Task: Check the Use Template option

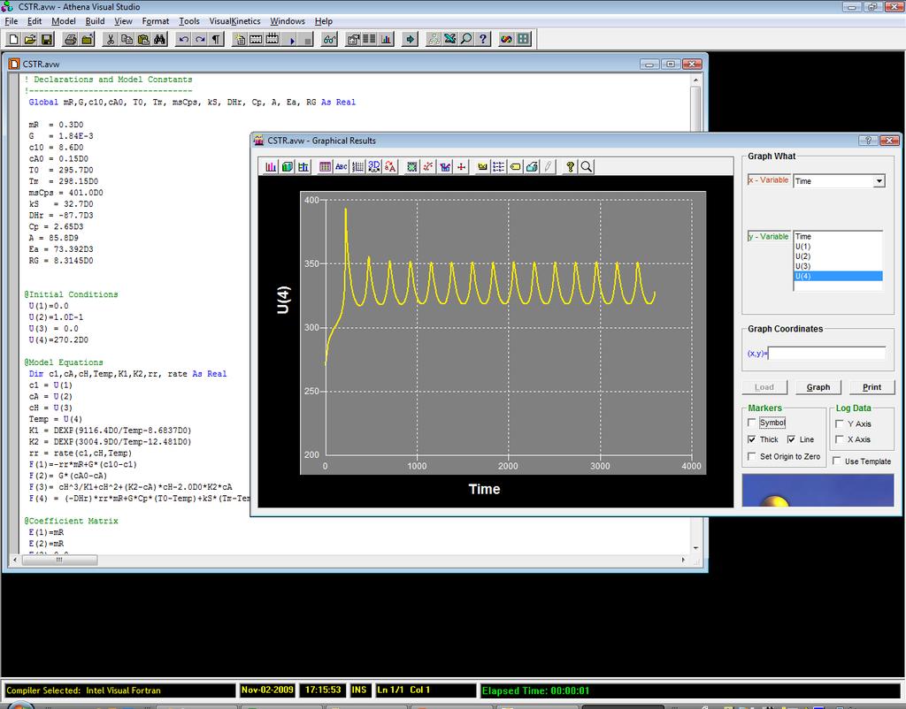Action: tap(837, 461)
